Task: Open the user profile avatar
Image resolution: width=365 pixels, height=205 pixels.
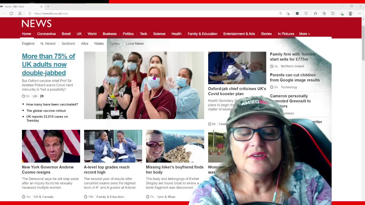Action: click(x=350, y=13)
